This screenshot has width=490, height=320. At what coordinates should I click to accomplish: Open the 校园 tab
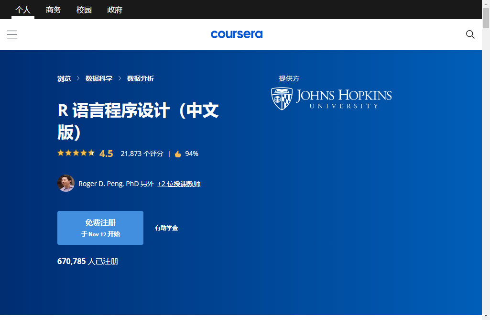pos(84,10)
